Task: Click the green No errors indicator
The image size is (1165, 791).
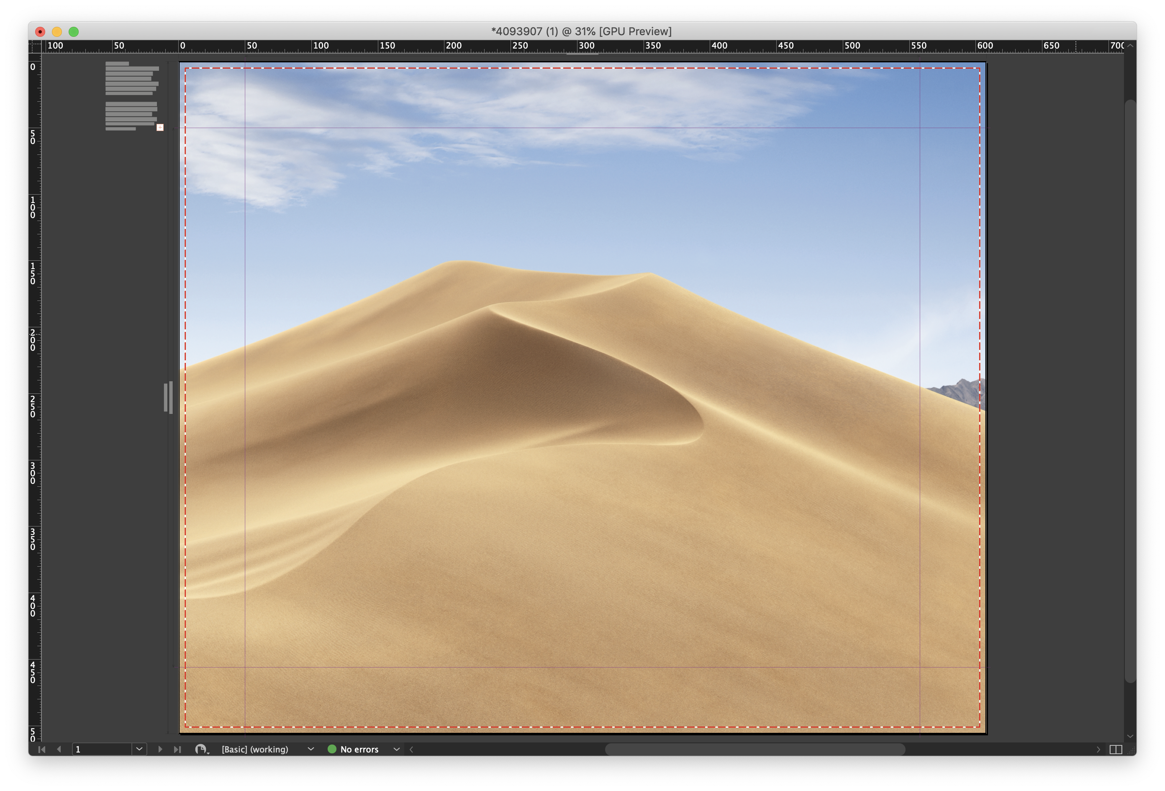Action: (331, 749)
